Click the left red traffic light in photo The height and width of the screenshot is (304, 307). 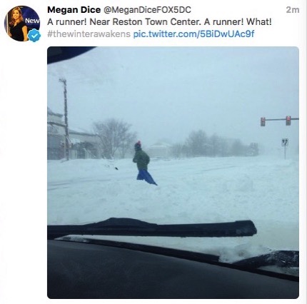263,121
